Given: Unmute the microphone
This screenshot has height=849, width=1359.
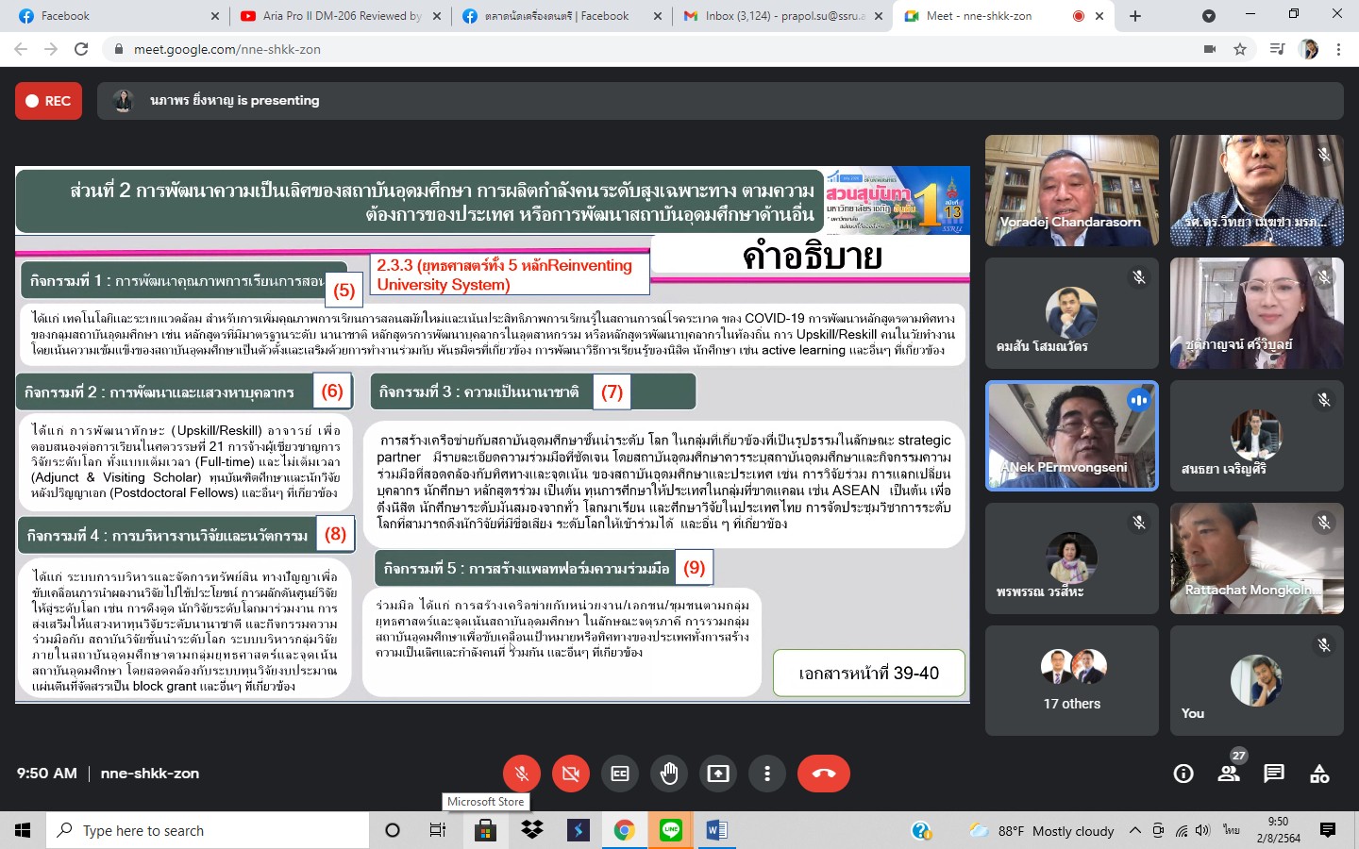Looking at the screenshot, I should (521, 774).
